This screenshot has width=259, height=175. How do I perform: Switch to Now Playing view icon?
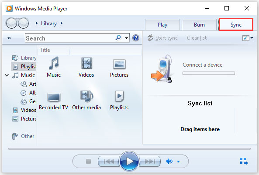pyautogui.click(x=244, y=161)
